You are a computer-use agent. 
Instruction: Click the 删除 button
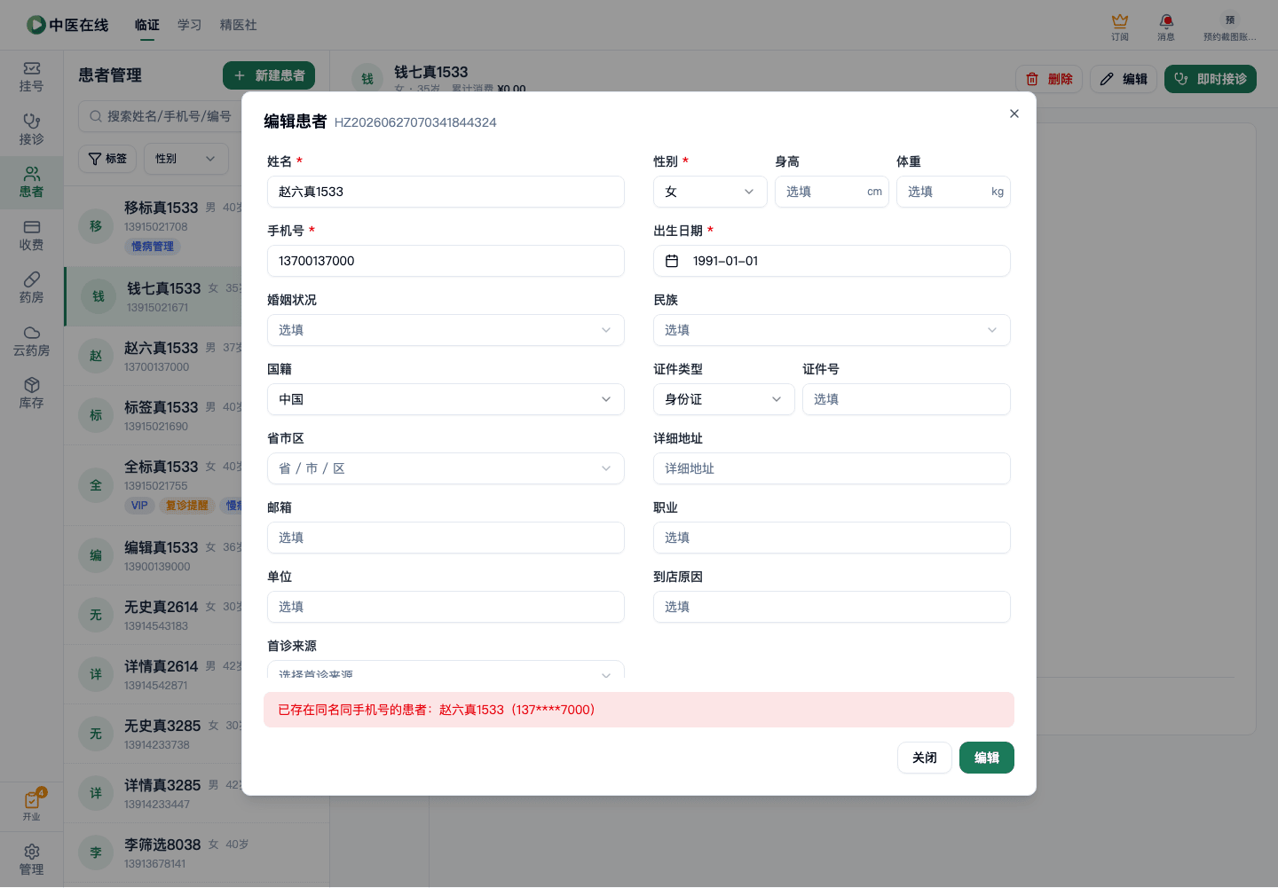(1049, 79)
